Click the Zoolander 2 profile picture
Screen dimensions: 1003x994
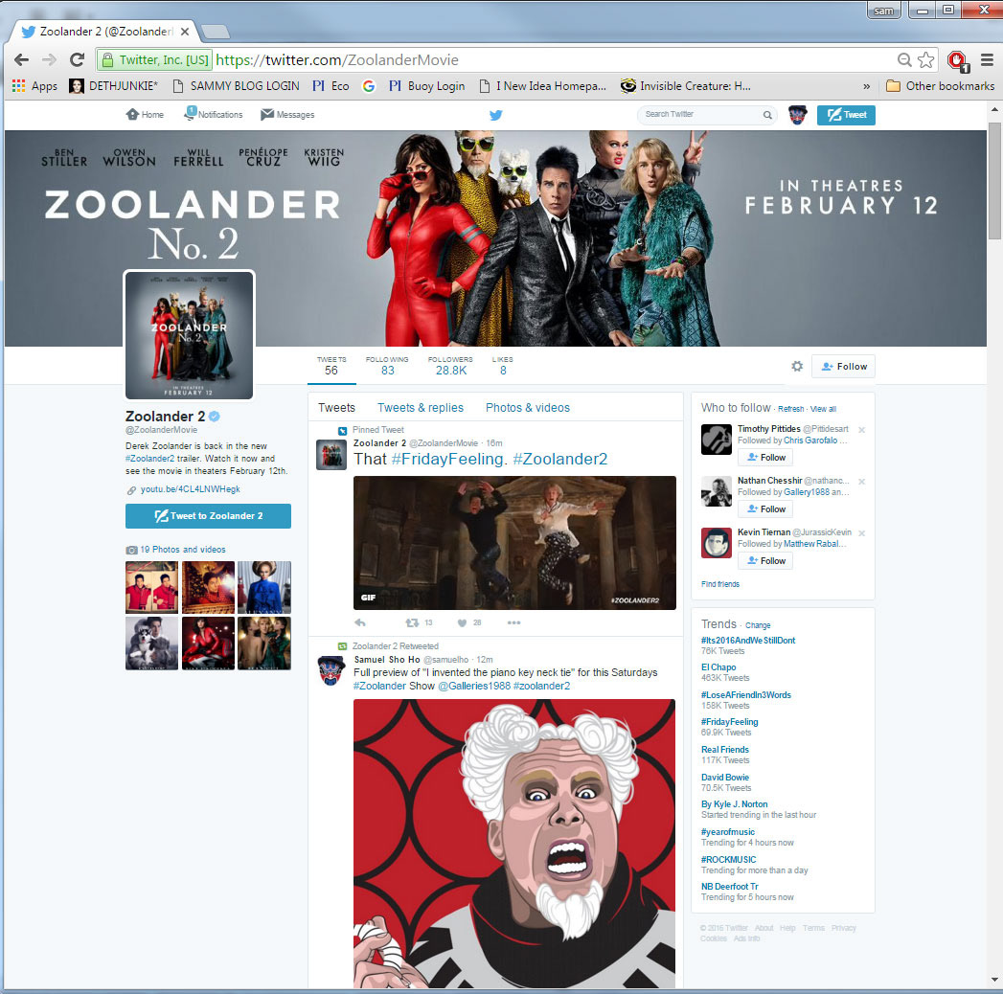[190, 335]
